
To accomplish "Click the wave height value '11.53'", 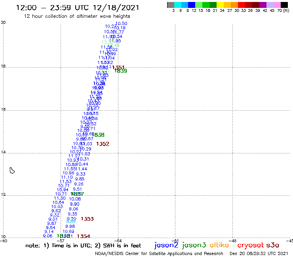I will [x=66, y=181].
